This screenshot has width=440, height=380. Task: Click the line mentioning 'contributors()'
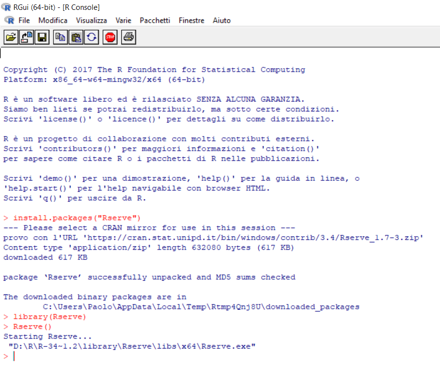coord(161,149)
